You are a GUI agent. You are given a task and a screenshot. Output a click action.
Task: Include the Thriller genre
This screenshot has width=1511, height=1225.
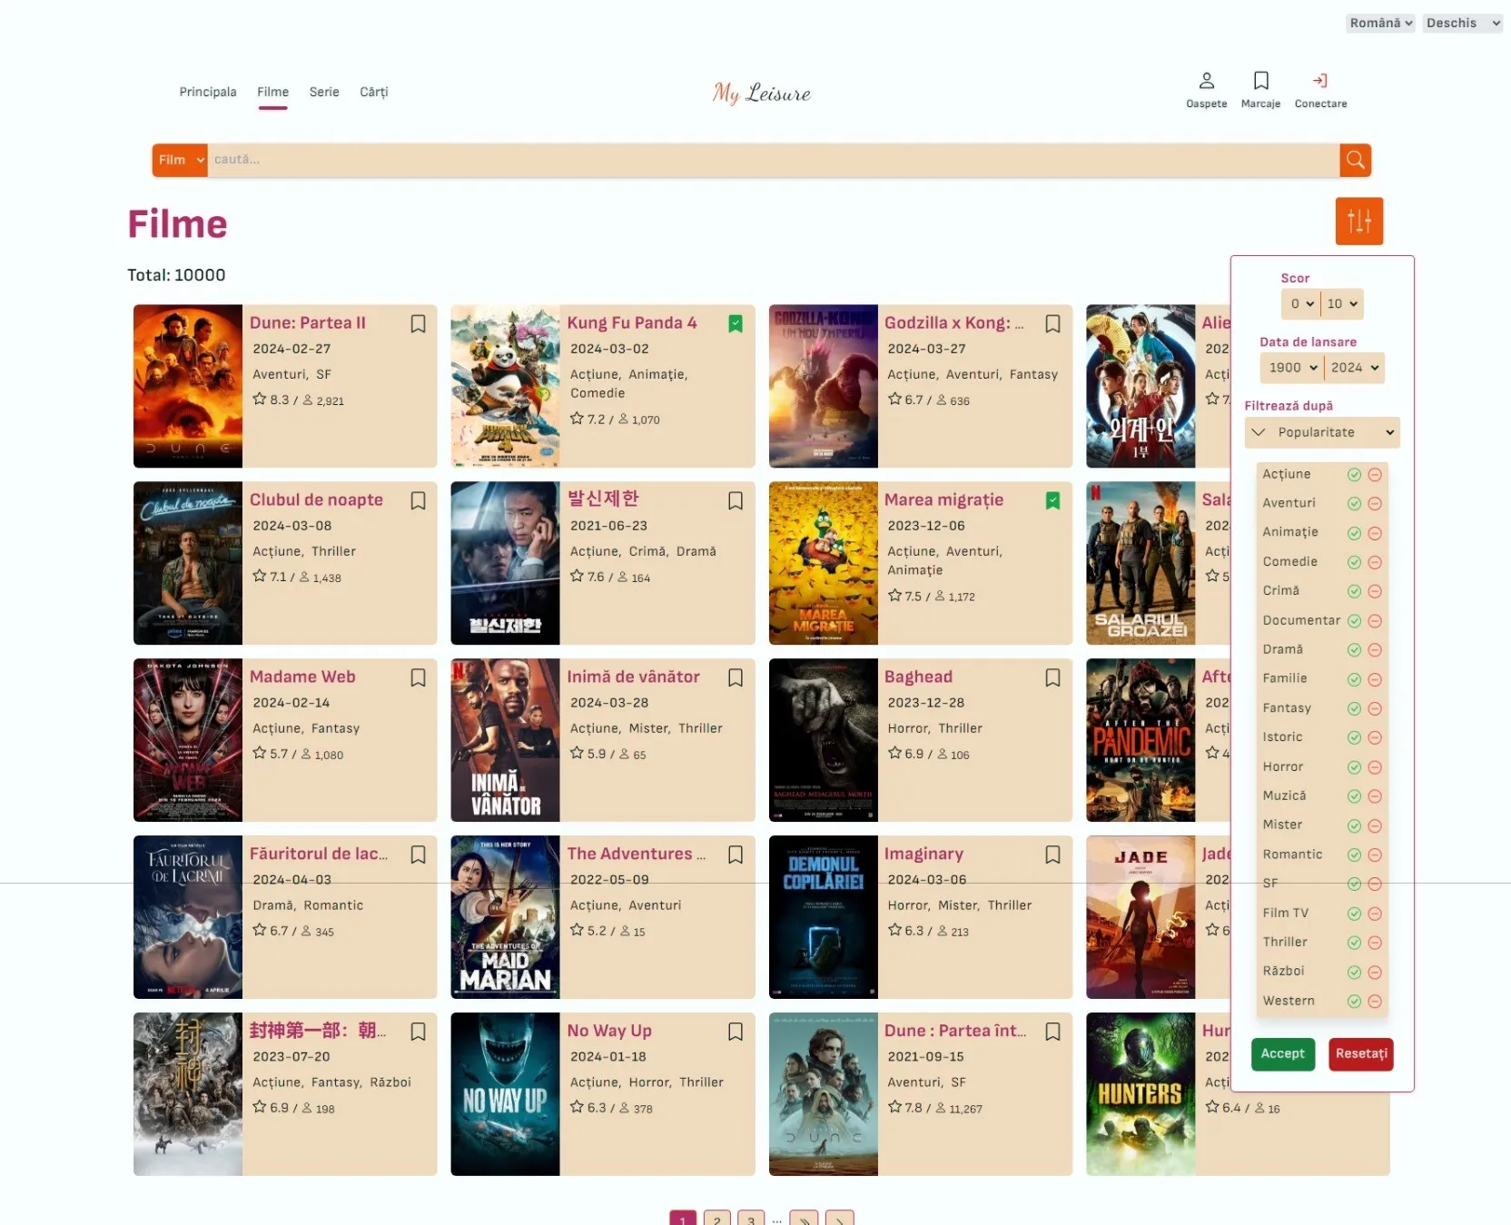coord(1354,943)
